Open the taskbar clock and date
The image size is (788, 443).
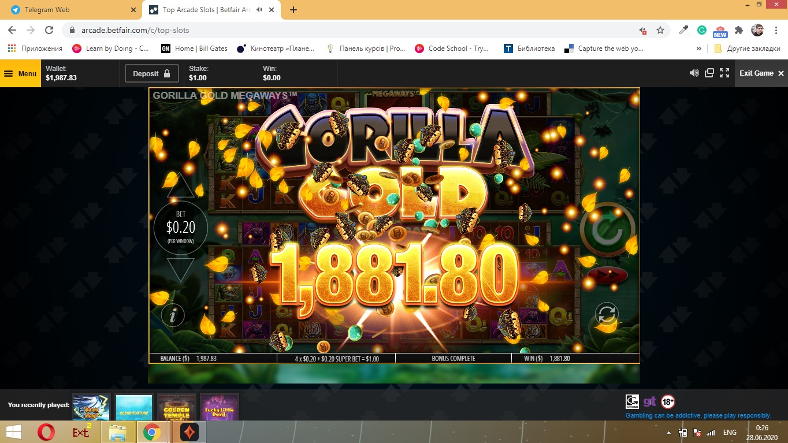click(x=763, y=432)
